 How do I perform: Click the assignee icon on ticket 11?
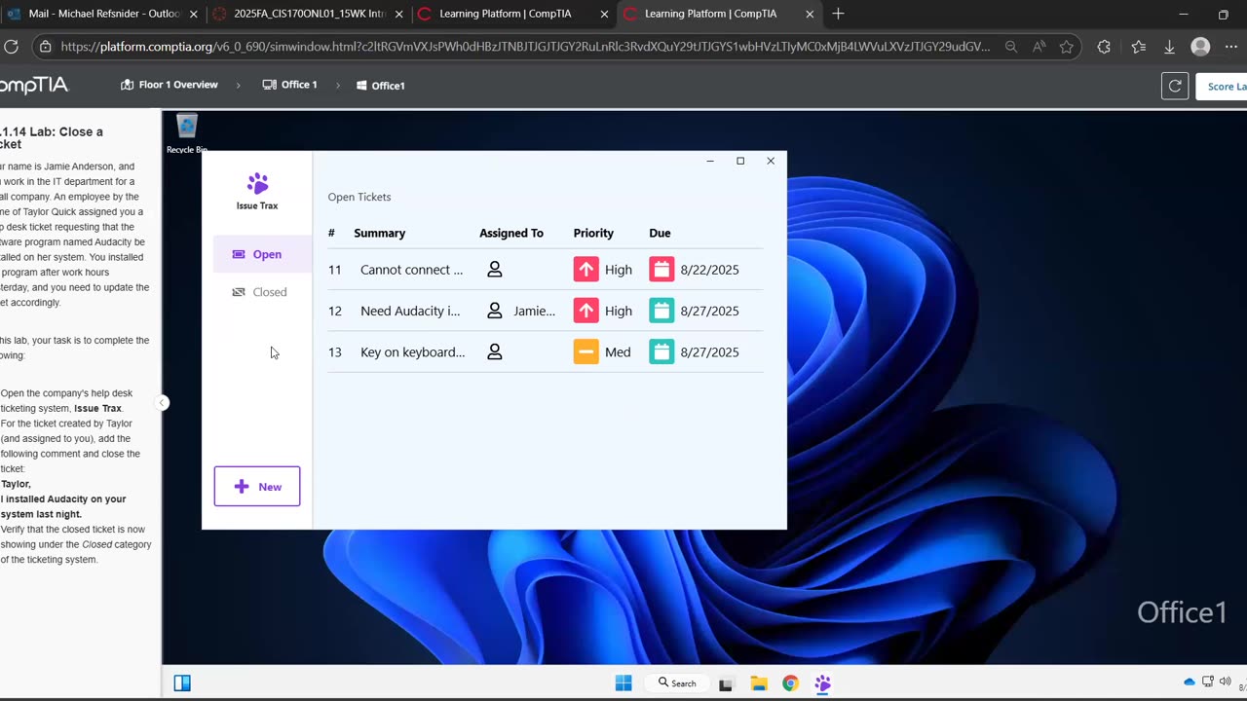pos(495,270)
